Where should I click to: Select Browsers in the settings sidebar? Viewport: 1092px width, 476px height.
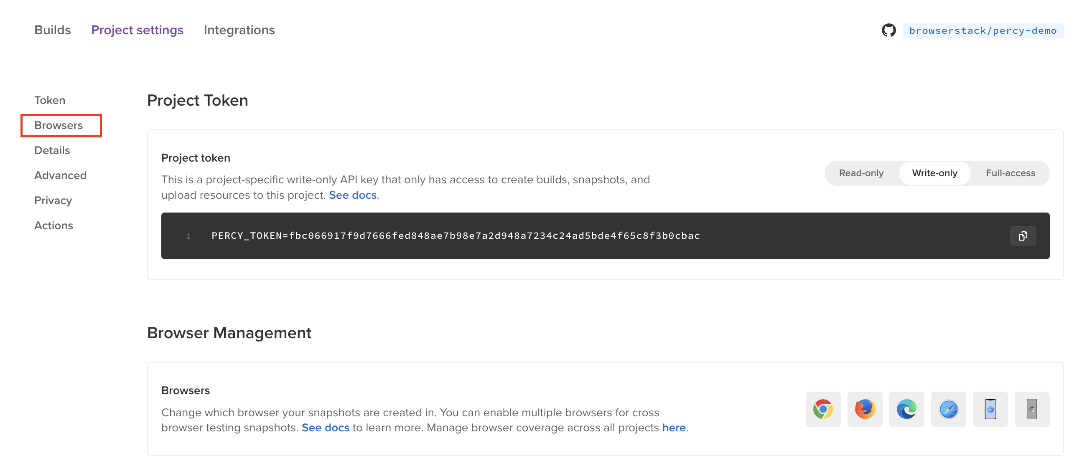(59, 125)
